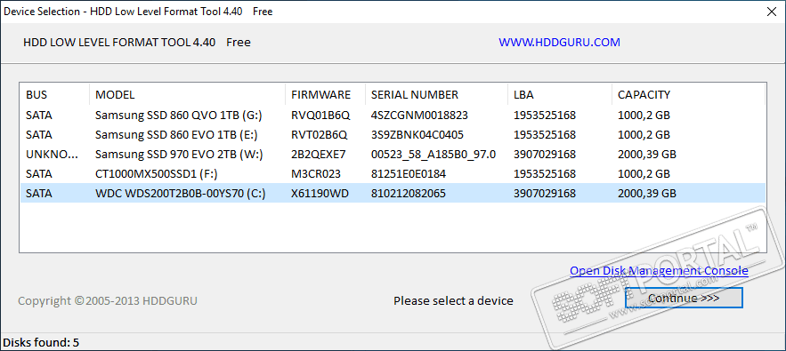Sort by the LBA column header
Screen dimensions: 786x351
pyautogui.click(x=560, y=94)
